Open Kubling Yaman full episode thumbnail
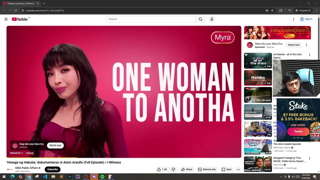Image resolution: width=320 pixels, height=180 pixels. coord(258,147)
